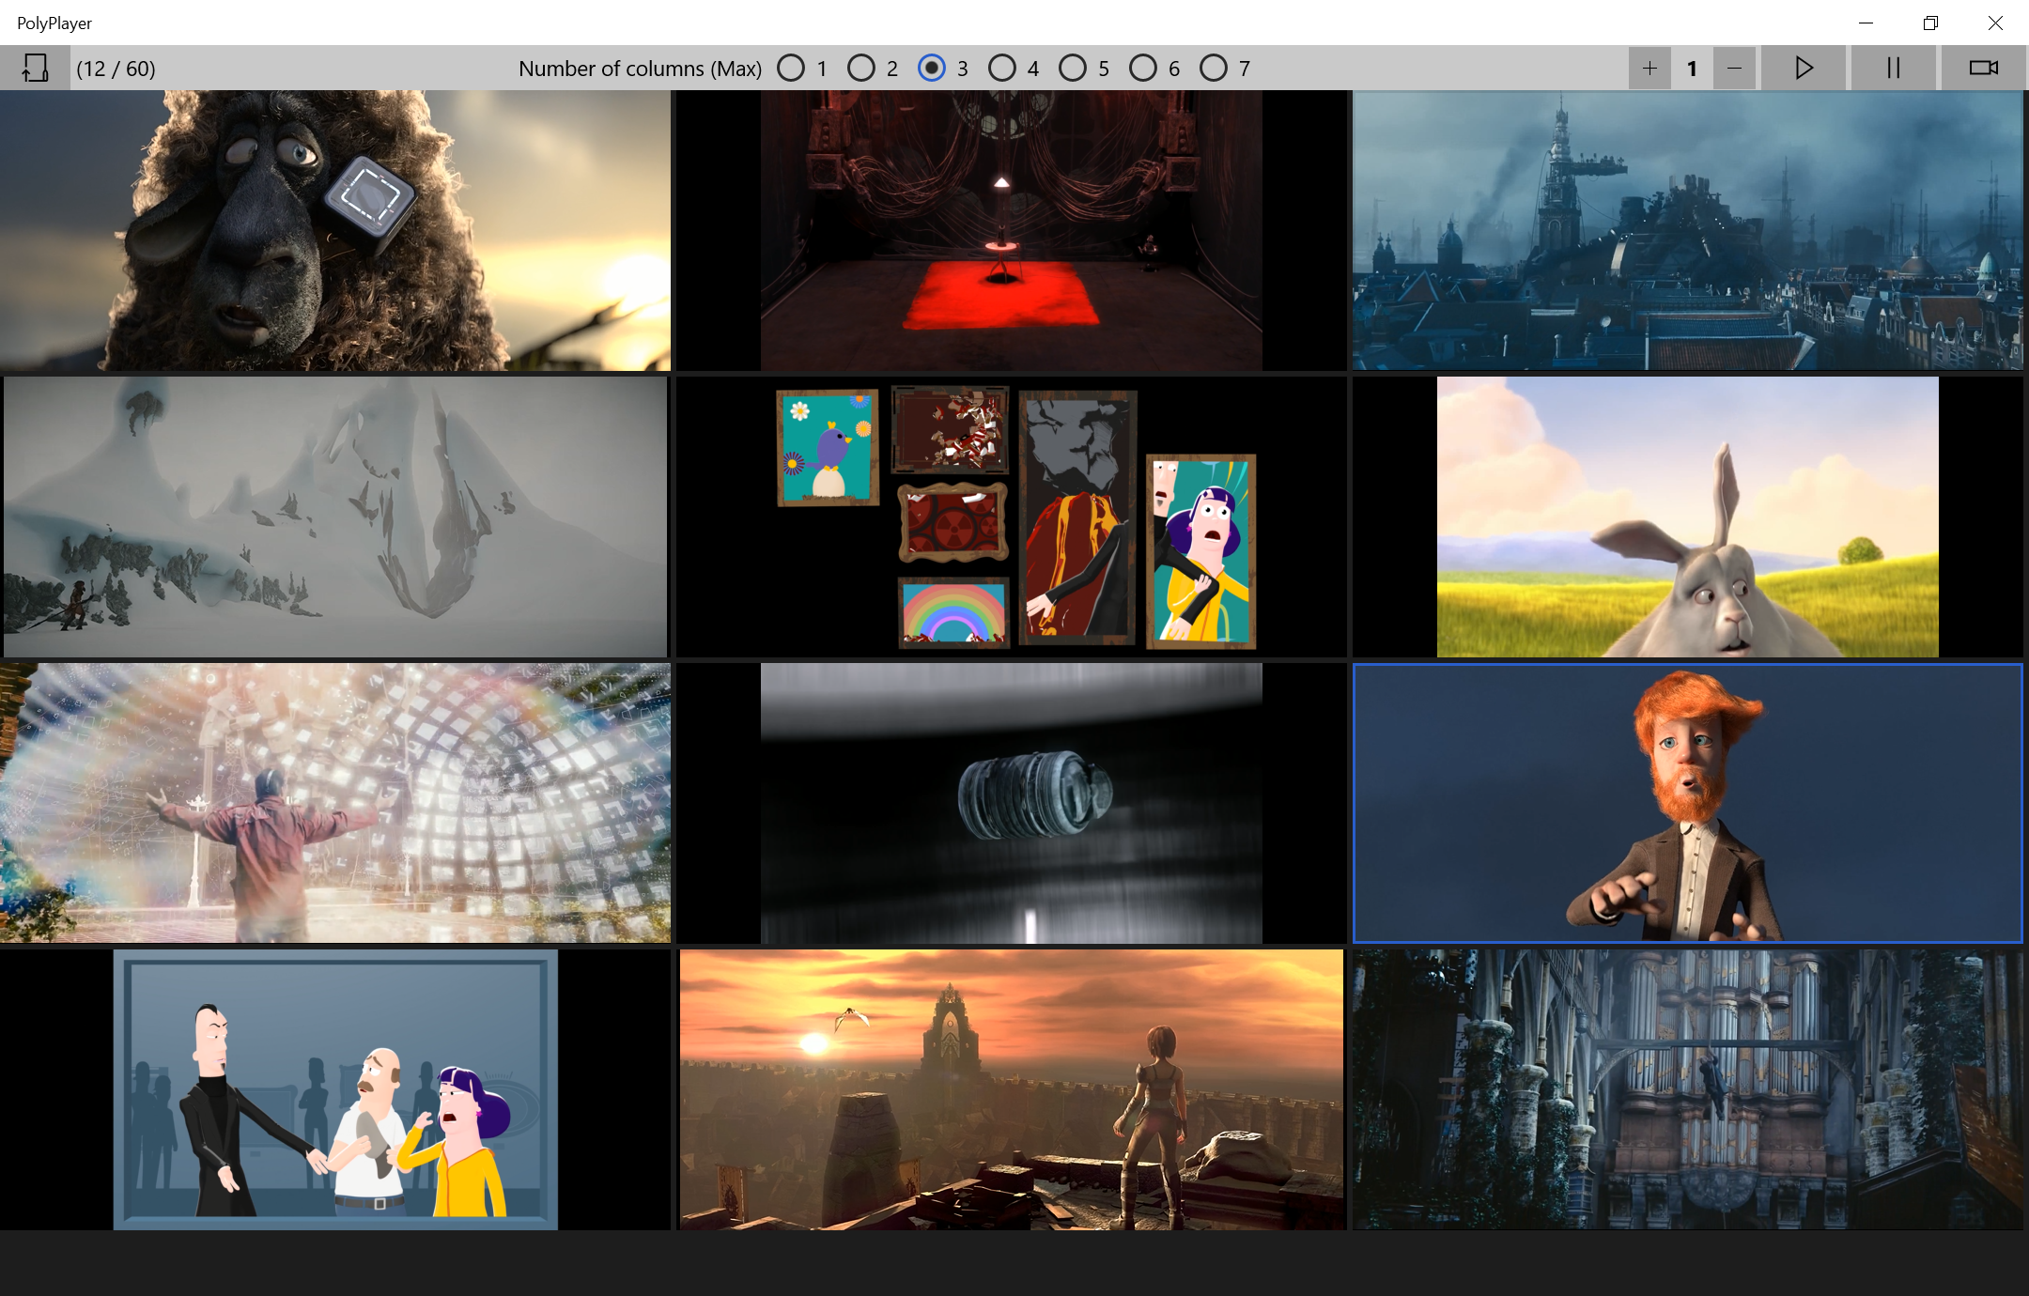The image size is (2029, 1296).
Task: Select 6 columns radio button
Action: [1143, 68]
